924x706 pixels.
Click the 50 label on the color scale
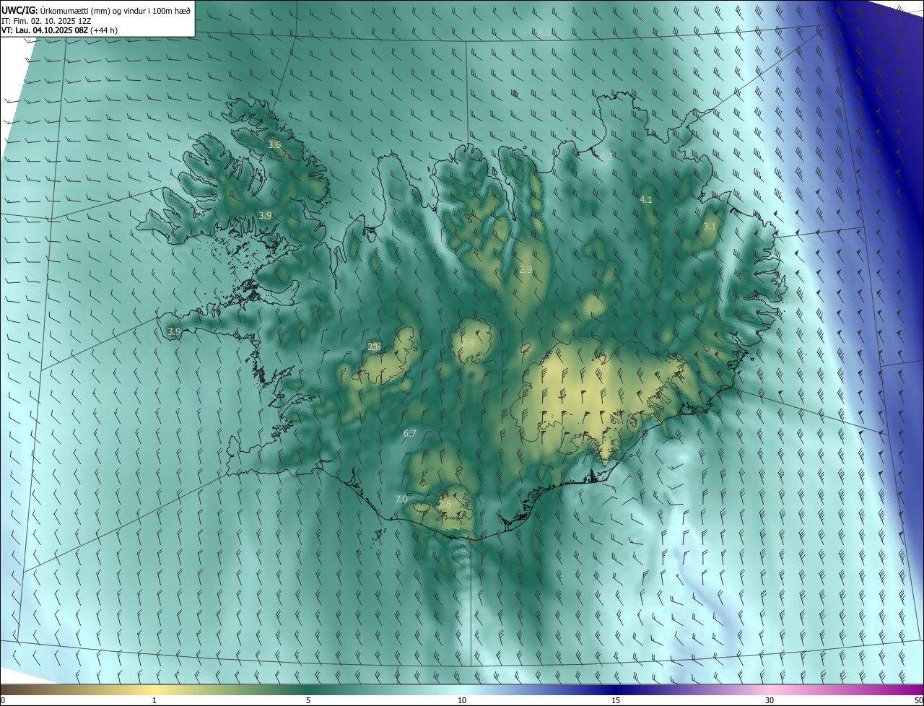pyautogui.click(x=918, y=700)
